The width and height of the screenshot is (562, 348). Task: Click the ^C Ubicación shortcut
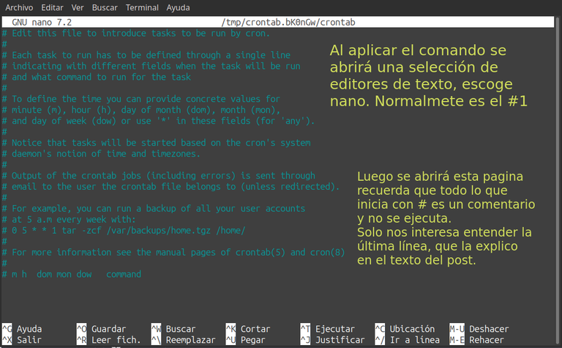click(x=405, y=329)
